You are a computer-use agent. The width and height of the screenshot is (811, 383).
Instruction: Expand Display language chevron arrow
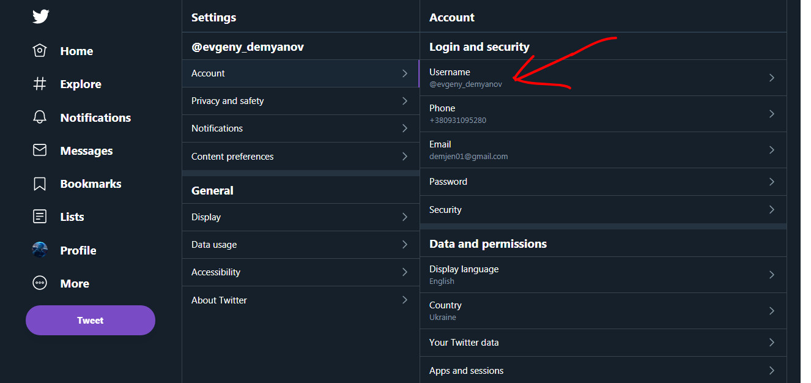pyautogui.click(x=771, y=275)
